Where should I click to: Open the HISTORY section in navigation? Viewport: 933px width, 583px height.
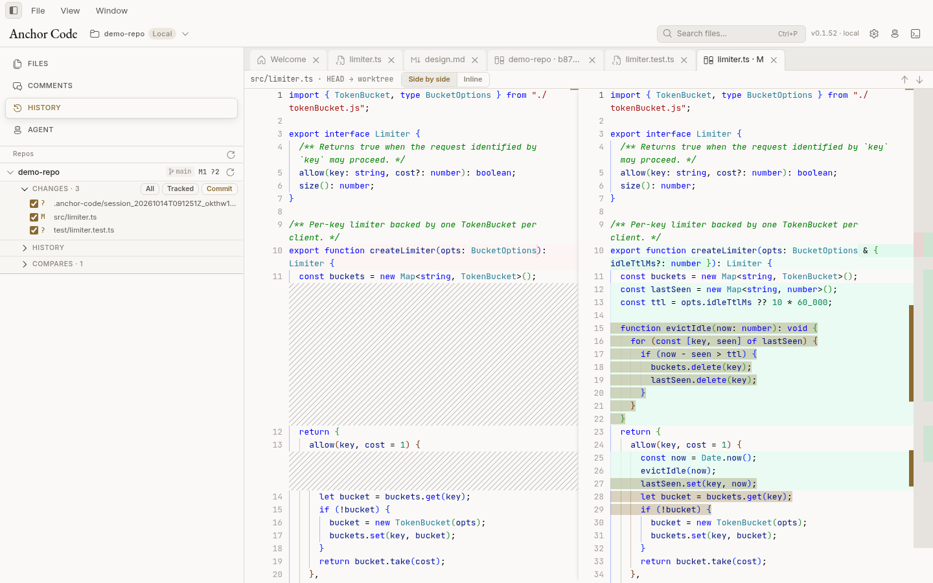pos(122,108)
